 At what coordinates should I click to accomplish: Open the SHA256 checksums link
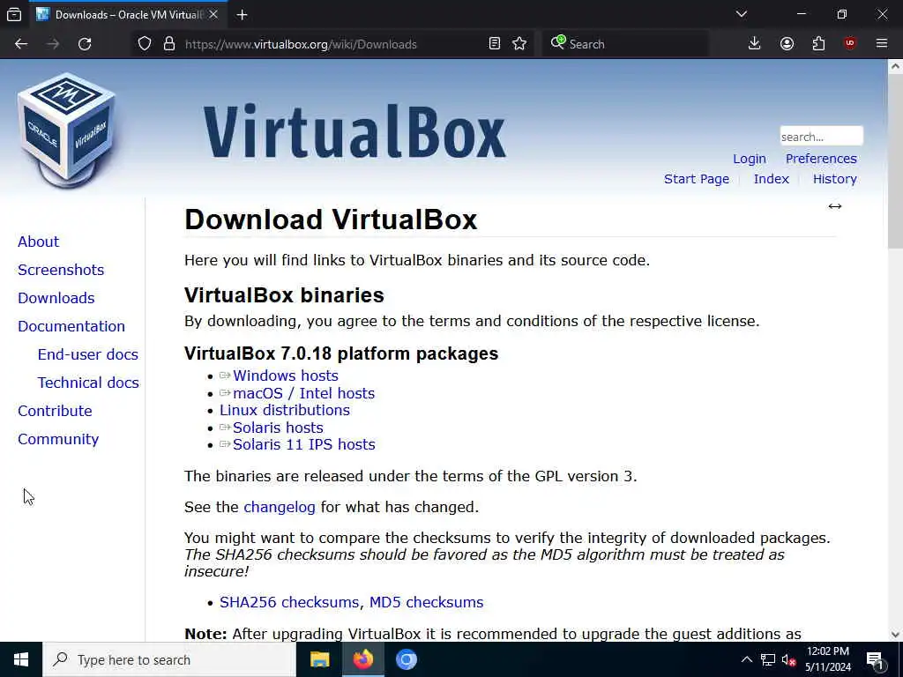[289, 602]
